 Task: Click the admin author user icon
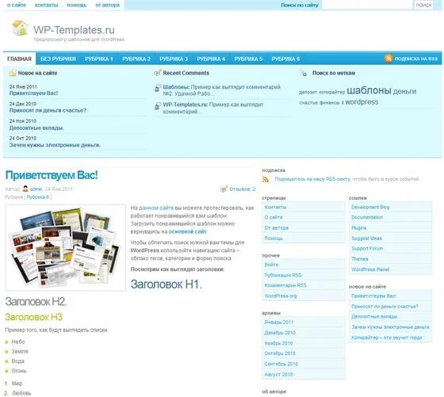[25, 189]
